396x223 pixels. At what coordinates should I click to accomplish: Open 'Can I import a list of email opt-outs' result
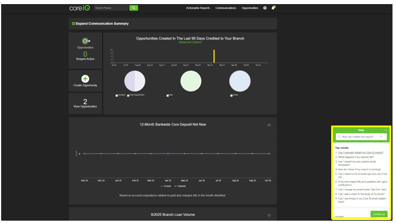tap(362, 176)
